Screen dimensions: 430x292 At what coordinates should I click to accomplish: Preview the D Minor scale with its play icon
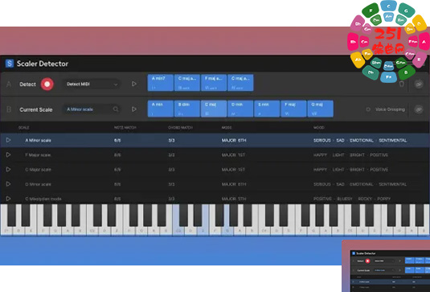pyautogui.click(x=8, y=184)
